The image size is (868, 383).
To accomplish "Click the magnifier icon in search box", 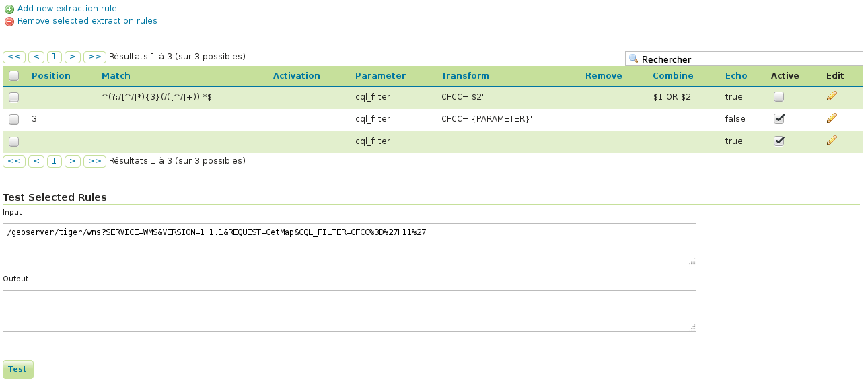I will tap(633, 59).
